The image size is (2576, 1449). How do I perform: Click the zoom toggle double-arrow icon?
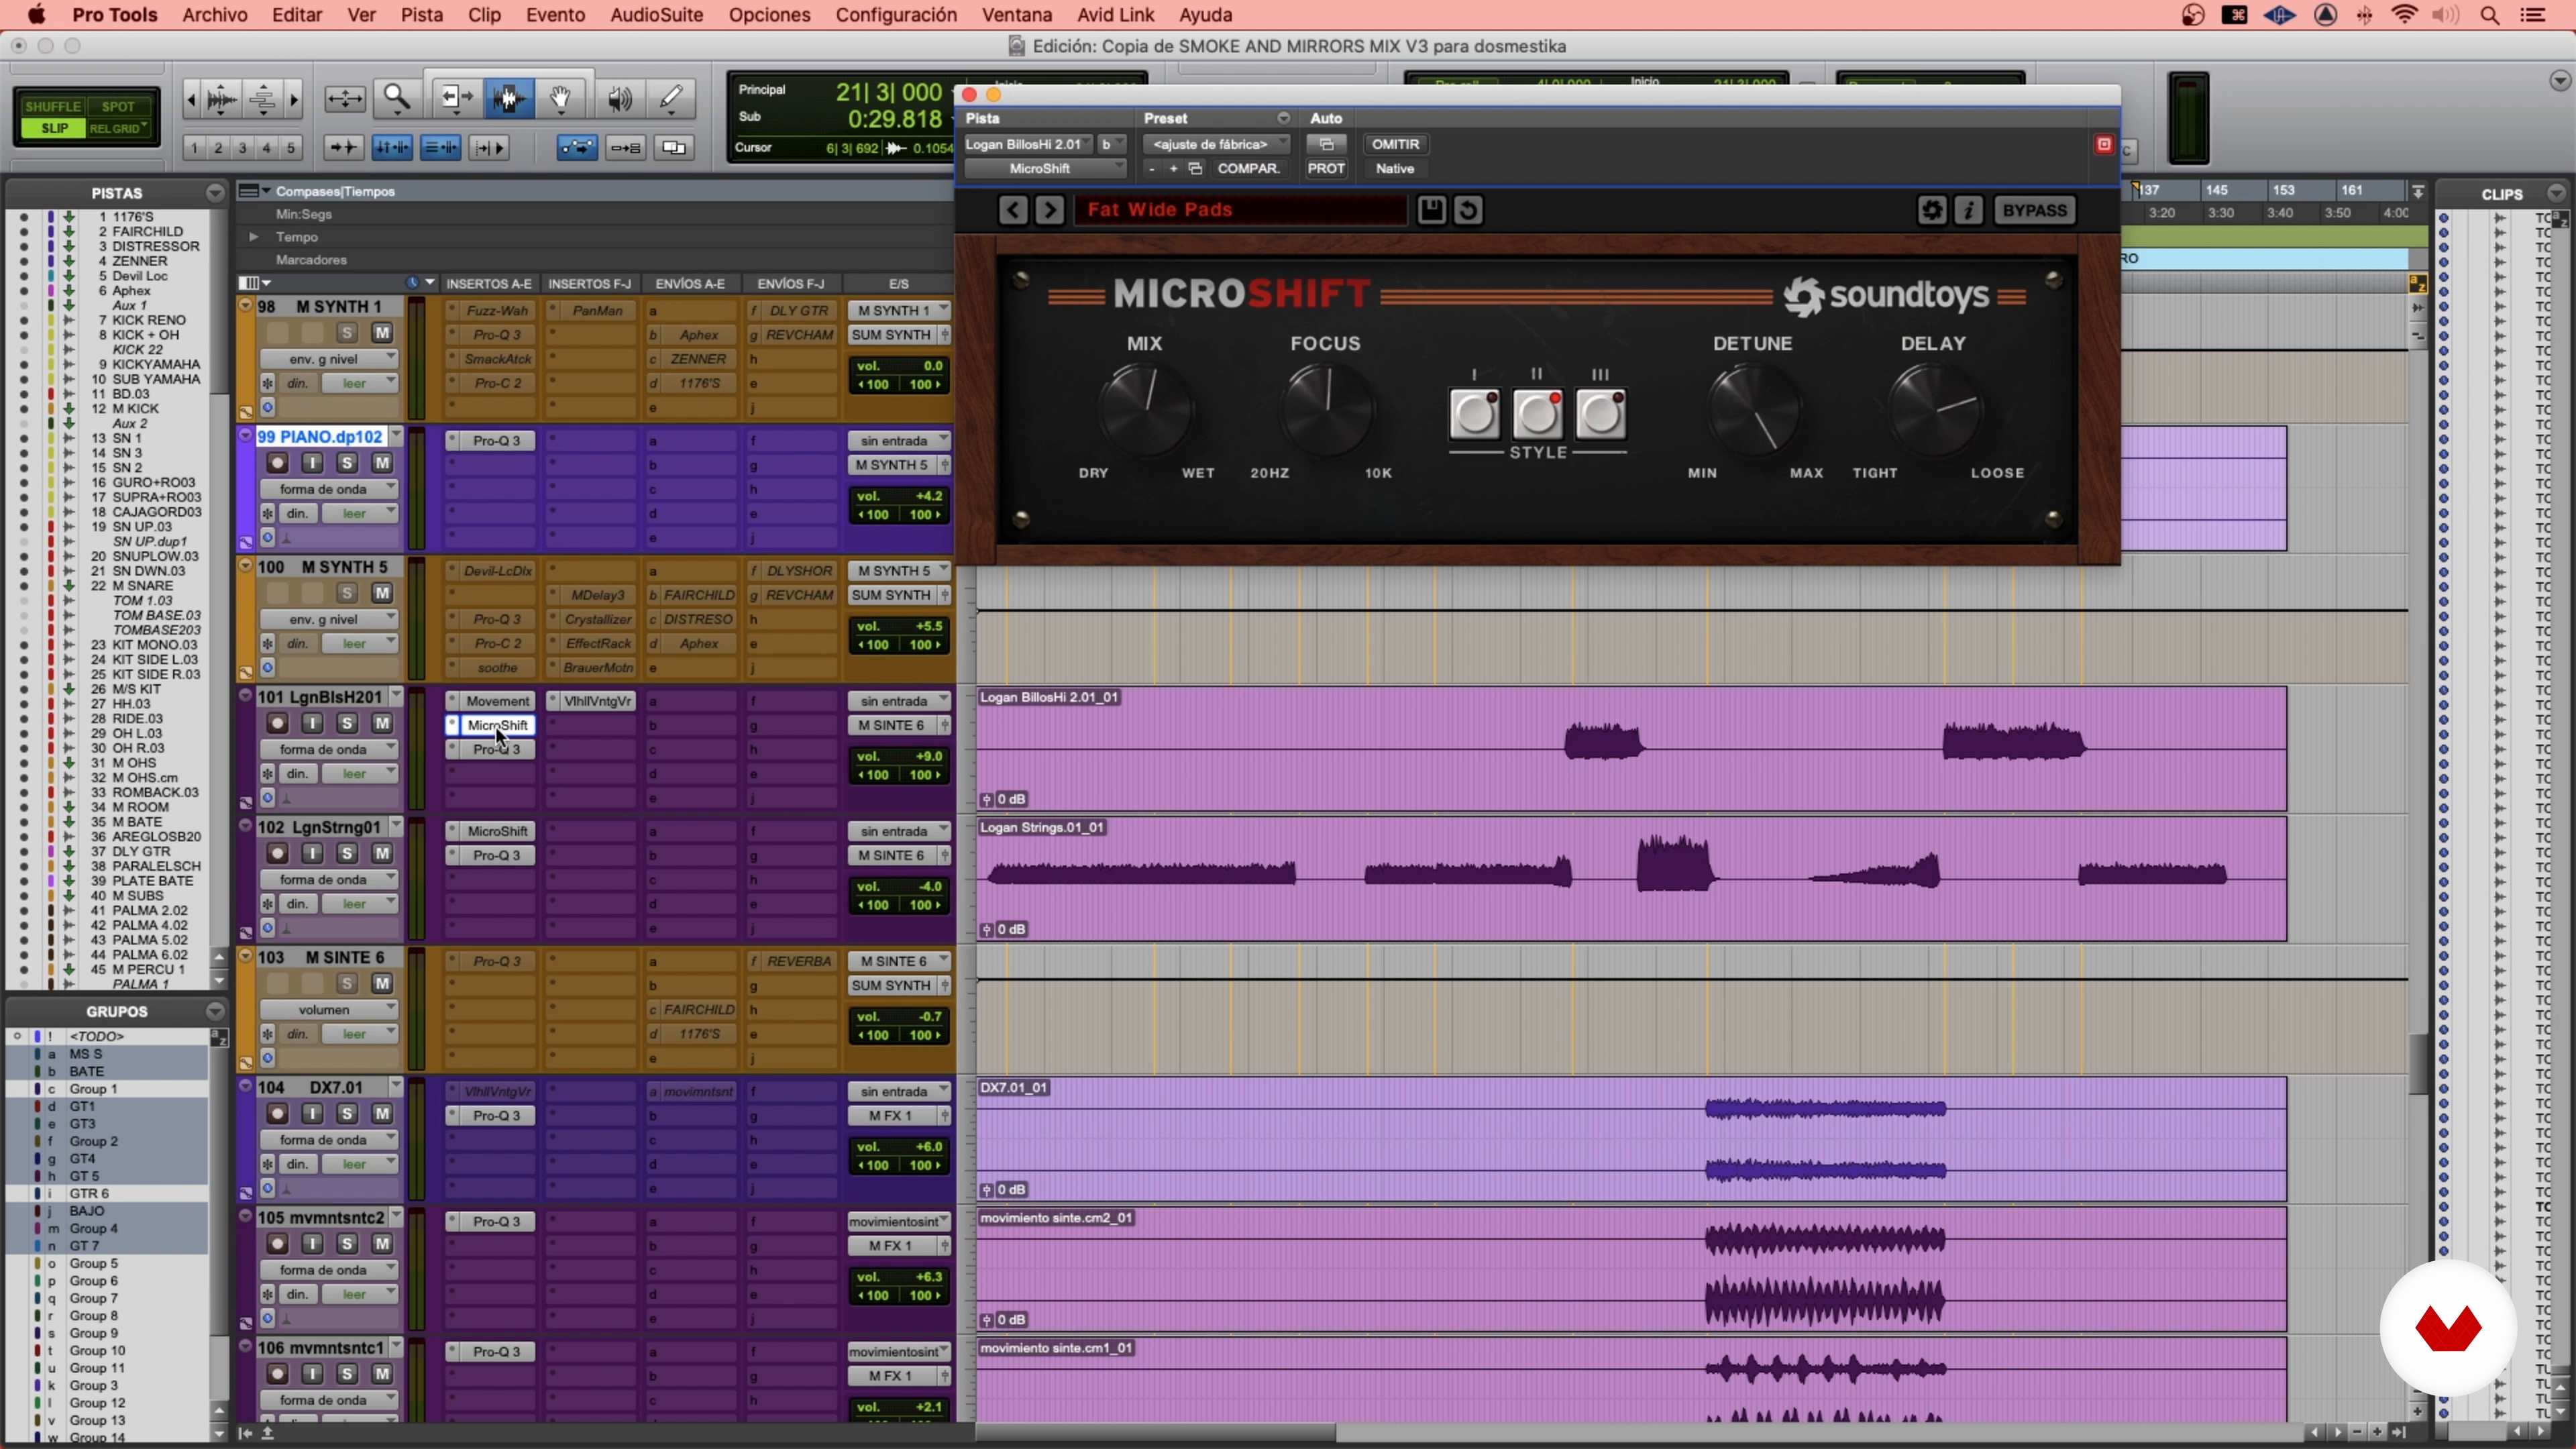coord(345,98)
